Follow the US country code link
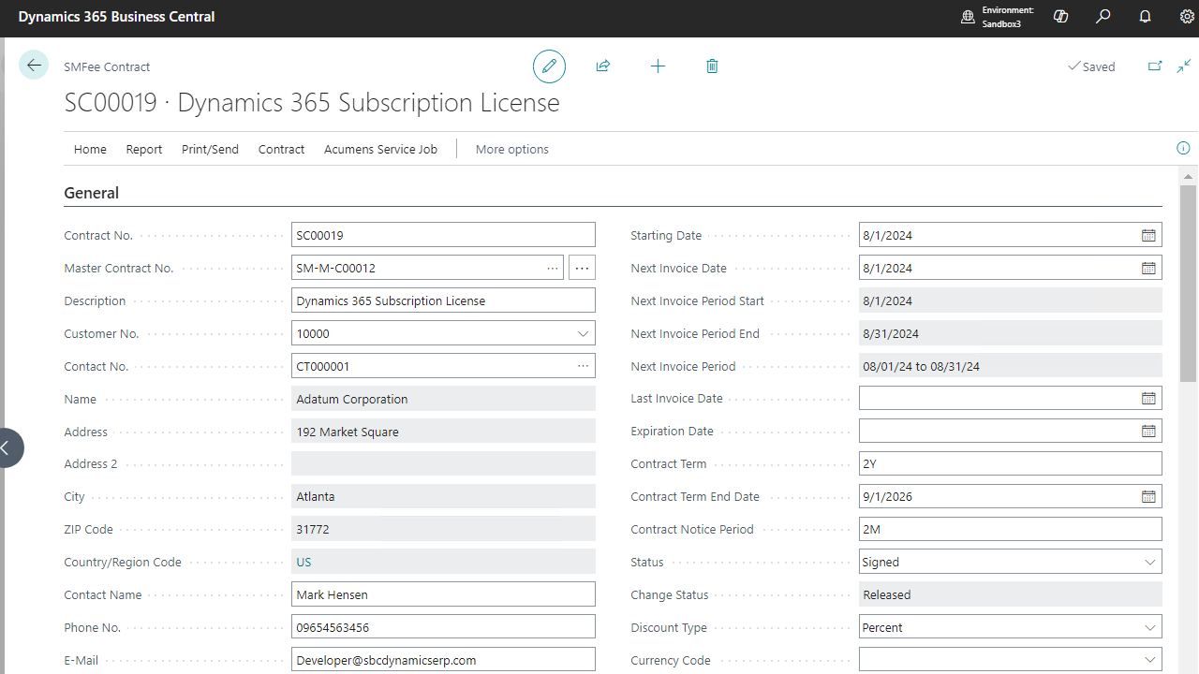 [303, 563]
